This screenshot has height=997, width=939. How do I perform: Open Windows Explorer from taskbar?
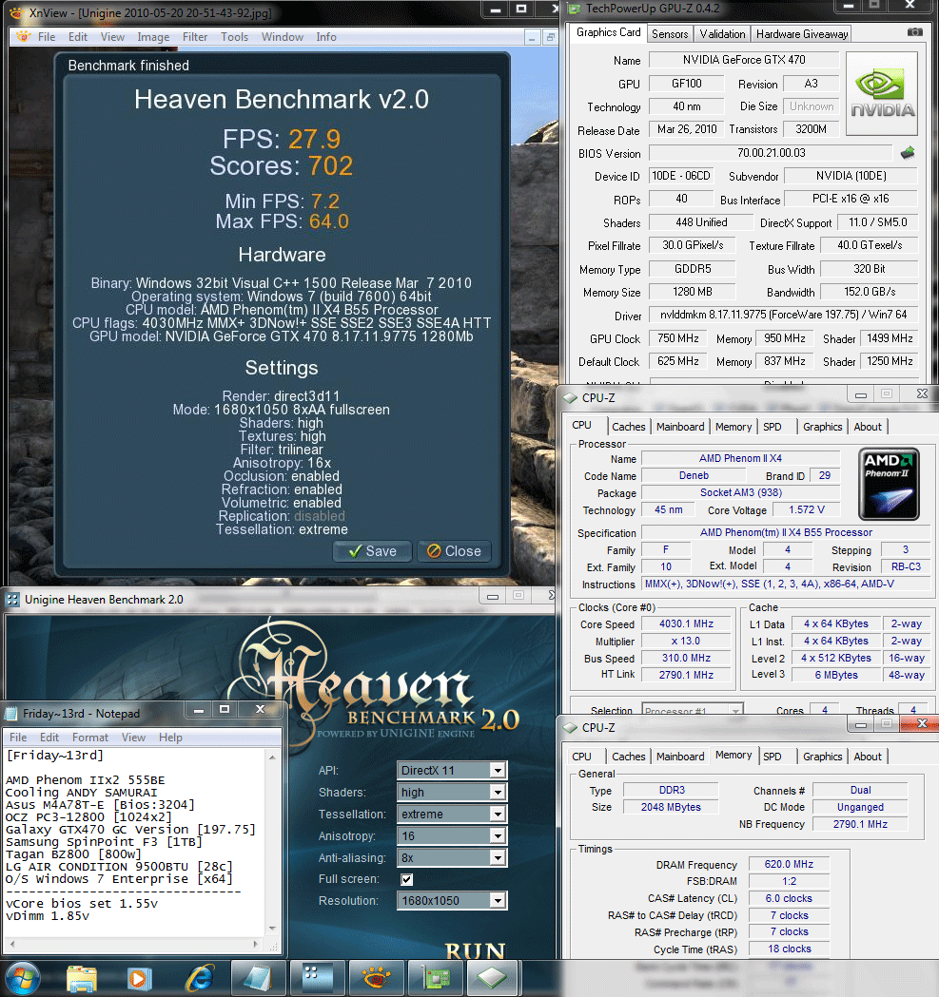click(82, 978)
